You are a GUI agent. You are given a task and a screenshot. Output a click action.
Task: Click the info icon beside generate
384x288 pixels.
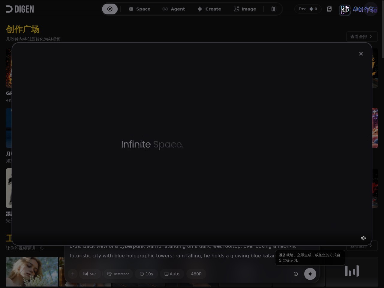[x=296, y=274]
